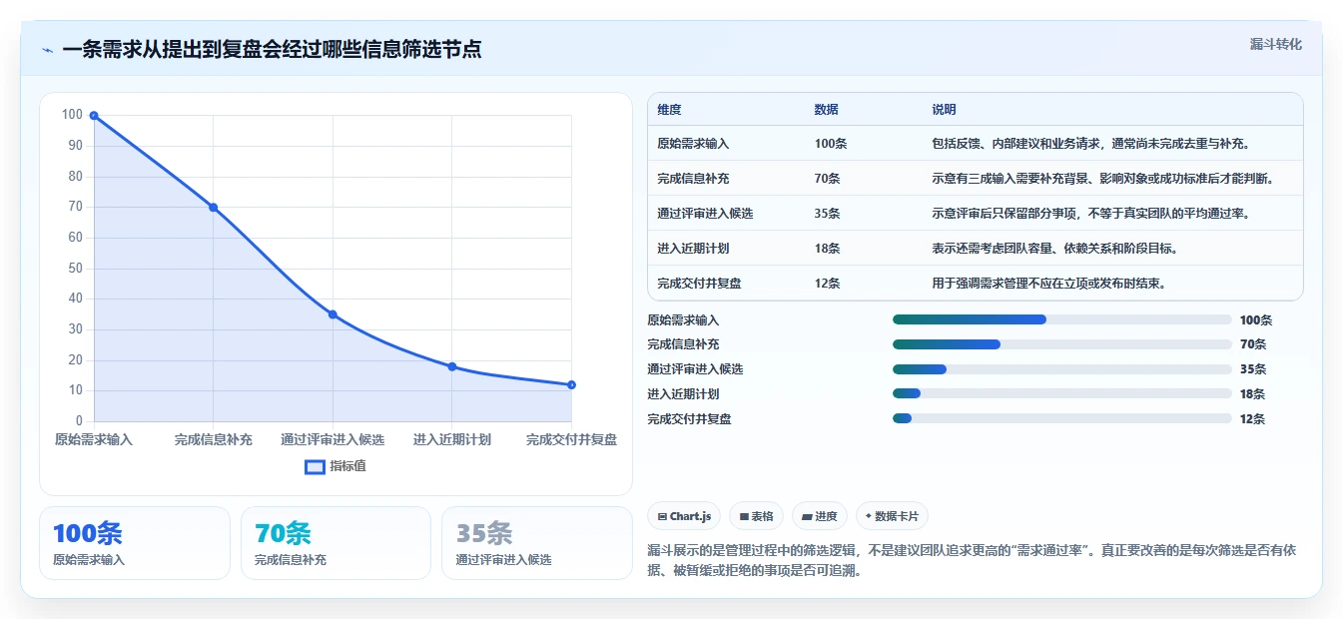Select the 进度 tag
Image resolution: width=1343 pixels, height=619 pixels.
819,516
